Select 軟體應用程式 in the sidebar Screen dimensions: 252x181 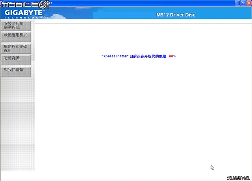point(16,37)
